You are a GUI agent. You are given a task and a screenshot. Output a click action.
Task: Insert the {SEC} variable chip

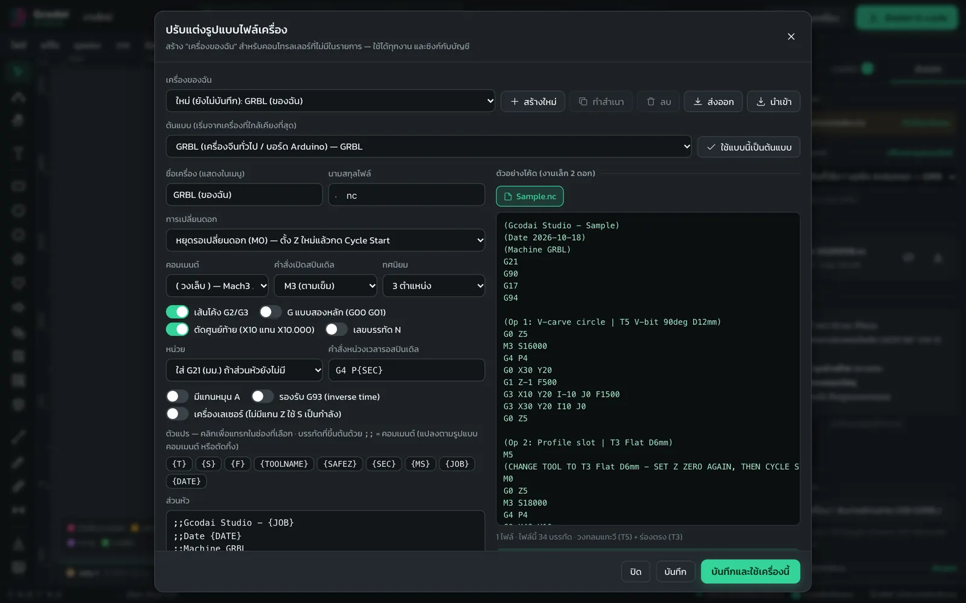click(384, 464)
